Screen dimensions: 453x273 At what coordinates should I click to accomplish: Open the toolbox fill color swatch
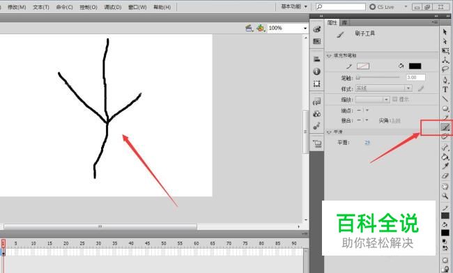(x=445, y=233)
